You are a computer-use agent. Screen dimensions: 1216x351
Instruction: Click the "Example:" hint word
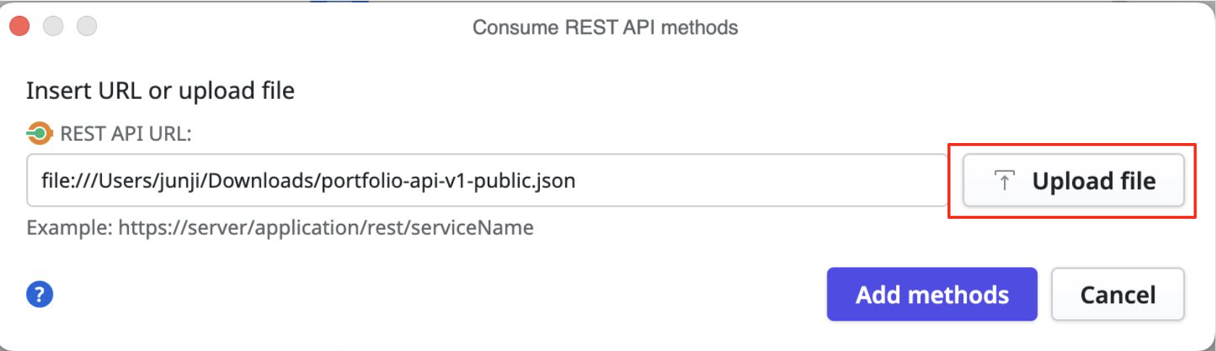pyautogui.click(x=69, y=228)
